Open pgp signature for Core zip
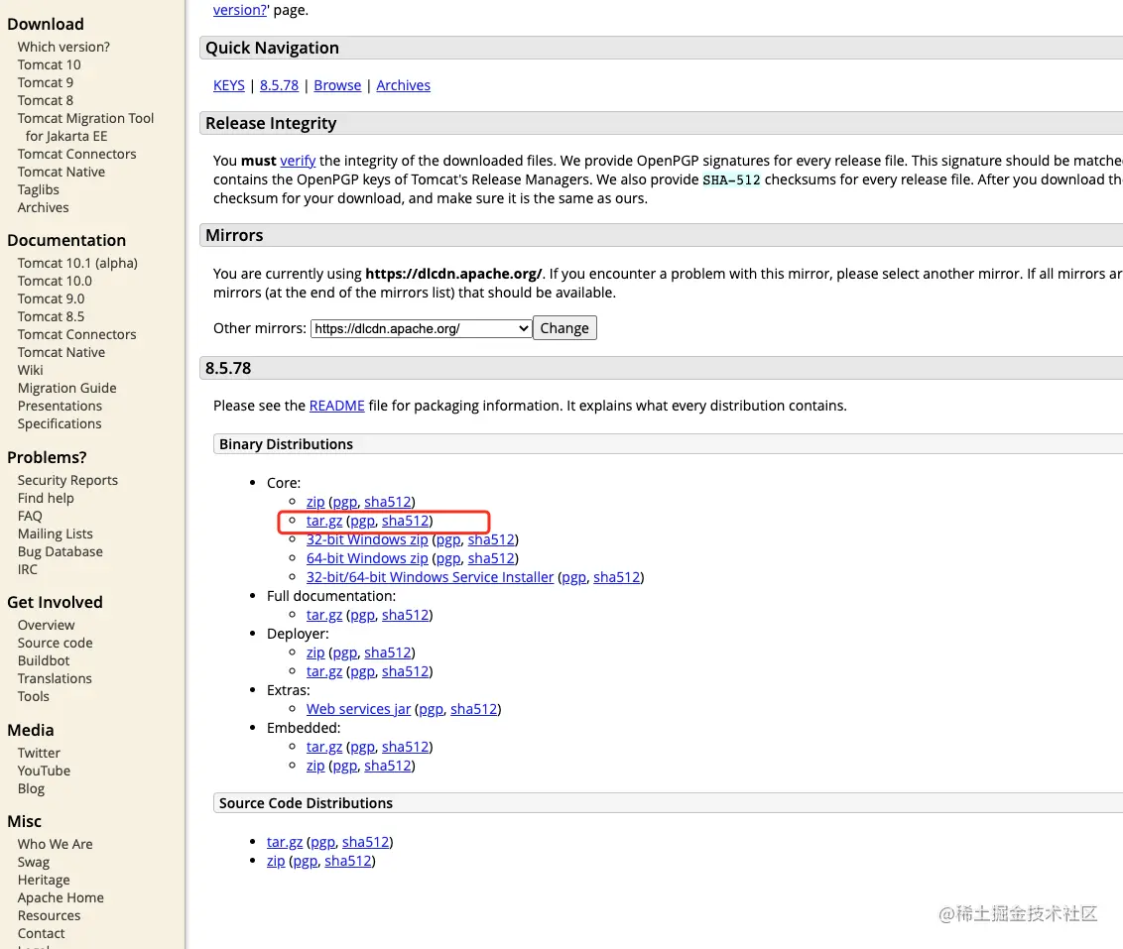 [344, 502]
